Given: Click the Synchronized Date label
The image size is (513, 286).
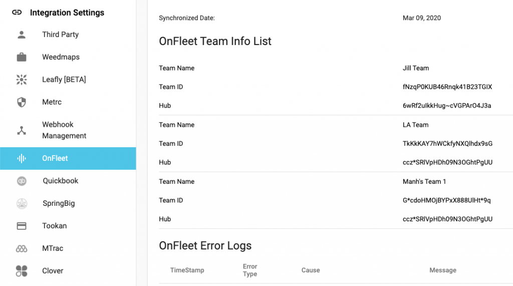Looking at the screenshot, I should (x=187, y=18).
